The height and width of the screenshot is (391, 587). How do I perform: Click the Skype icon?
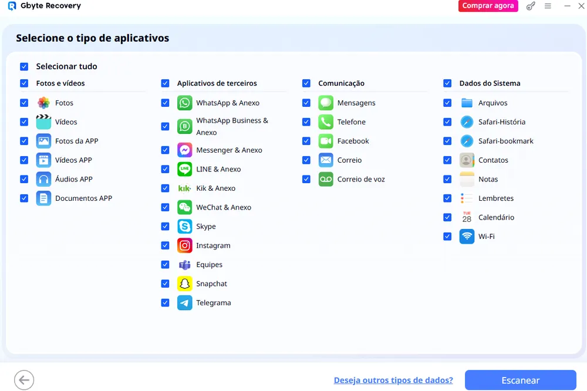pyautogui.click(x=185, y=227)
